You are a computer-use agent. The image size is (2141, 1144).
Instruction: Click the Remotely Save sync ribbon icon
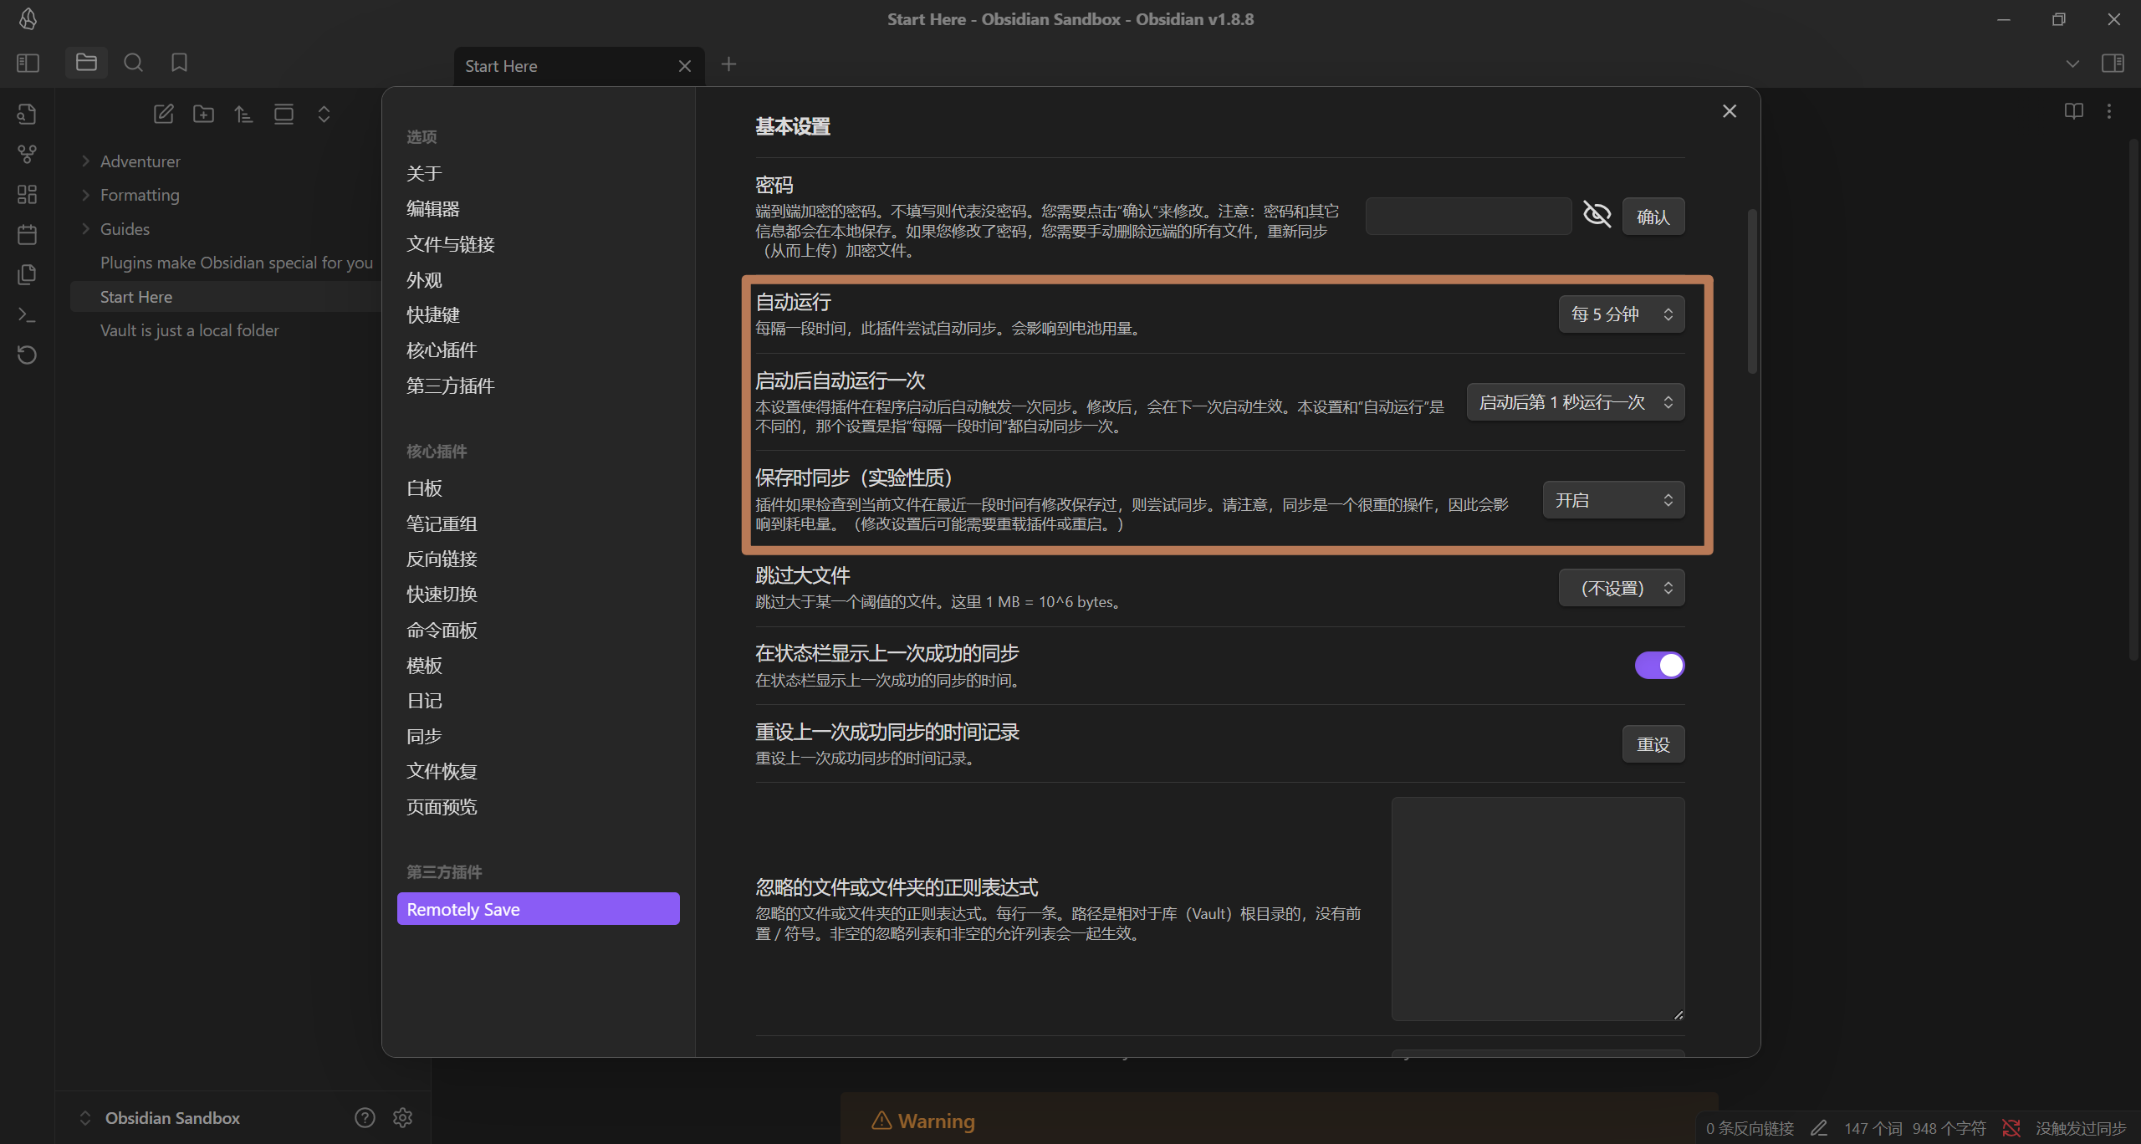click(27, 355)
